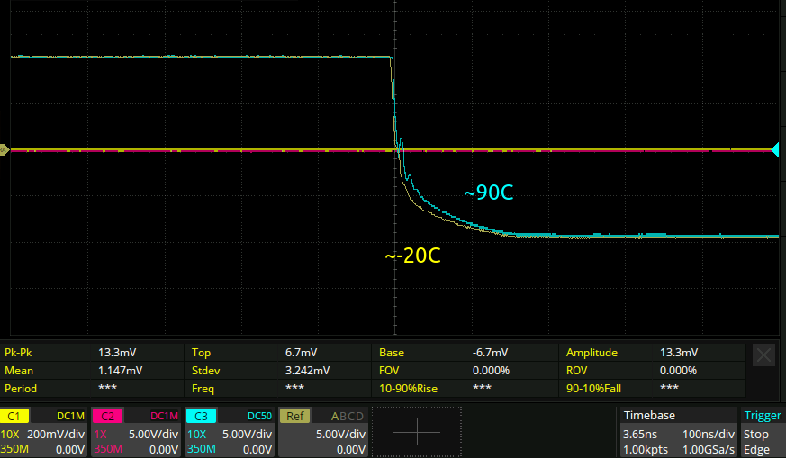
Task: Select the yellow C1 channel label
Action: pos(15,416)
